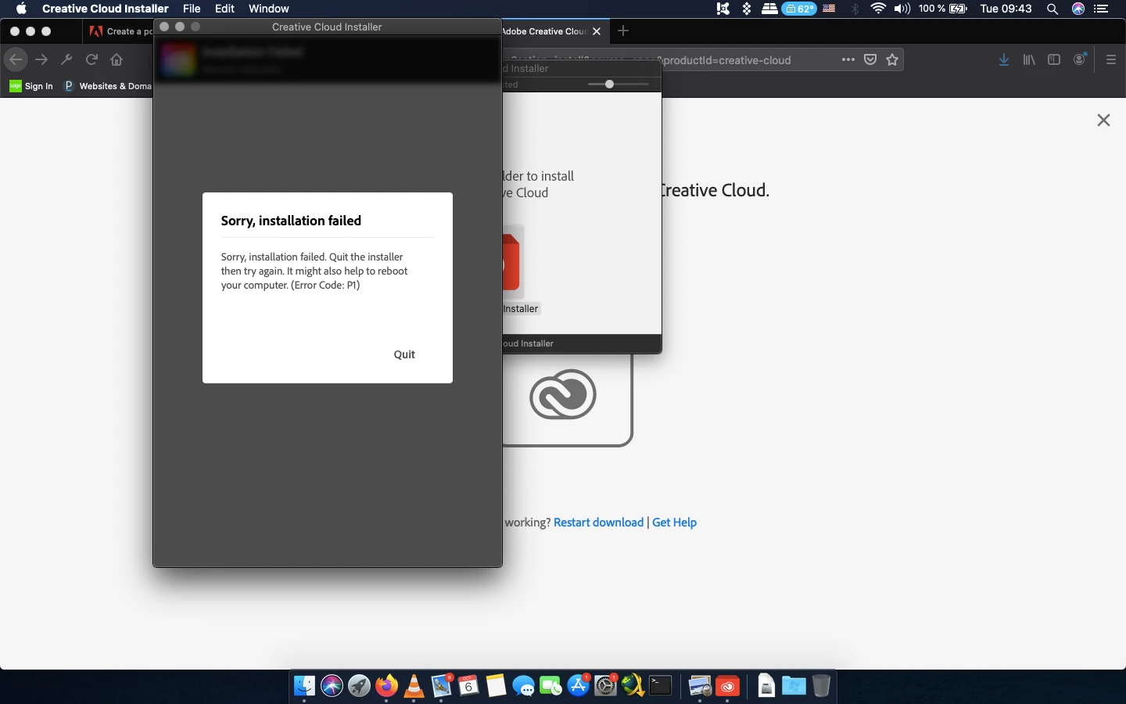Image resolution: width=1126 pixels, height=704 pixels.
Task: Open Messages from the Dock
Action: (x=523, y=686)
